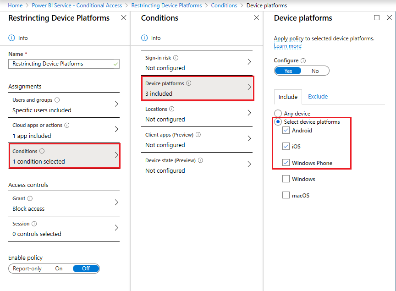Select the Any device radio option

click(x=278, y=113)
